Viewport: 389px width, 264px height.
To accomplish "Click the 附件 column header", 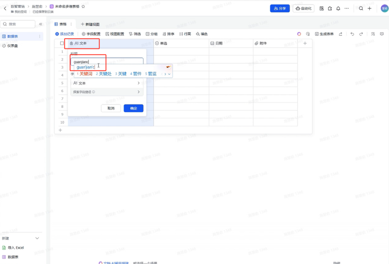I will pyautogui.click(x=275, y=43).
